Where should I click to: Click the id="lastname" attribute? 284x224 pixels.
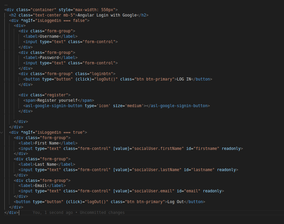coord(199,170)
